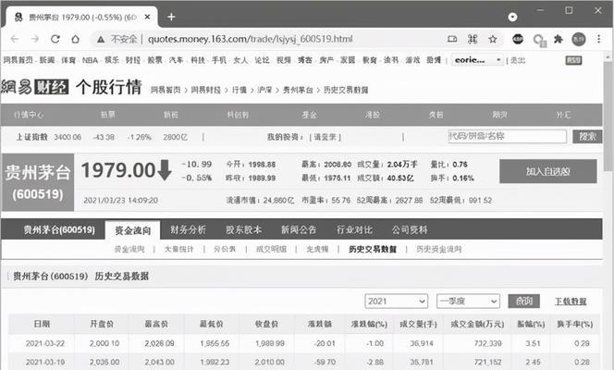614x370 pixels.
Task: Click the translate page icon in address bar
Action: pyautogui.click(x=473, y=39)
